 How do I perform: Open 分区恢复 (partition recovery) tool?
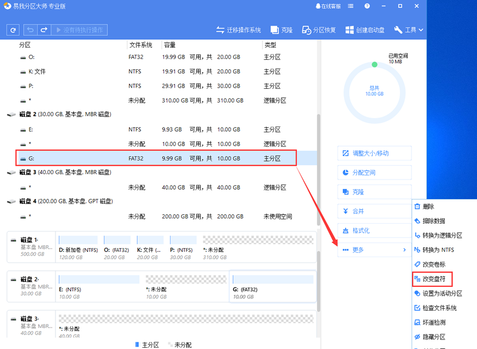(319, 30)
